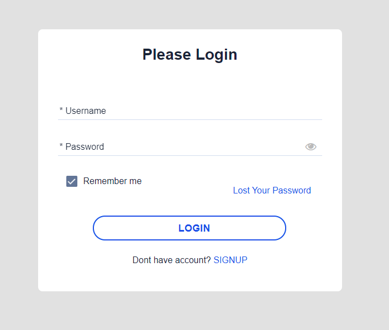Select the Please Login heading
The image size is (389, 330).
pos(190,54)
